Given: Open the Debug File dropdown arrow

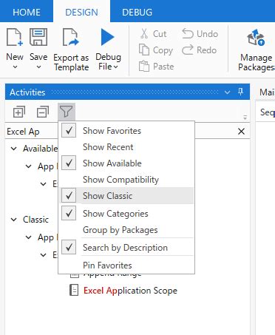Looking at the screenshot, I should 116,67.
